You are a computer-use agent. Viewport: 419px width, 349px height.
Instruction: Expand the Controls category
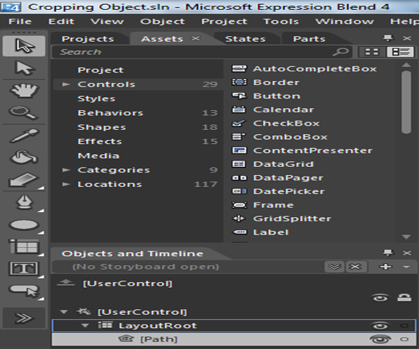[x=66, y=84]
